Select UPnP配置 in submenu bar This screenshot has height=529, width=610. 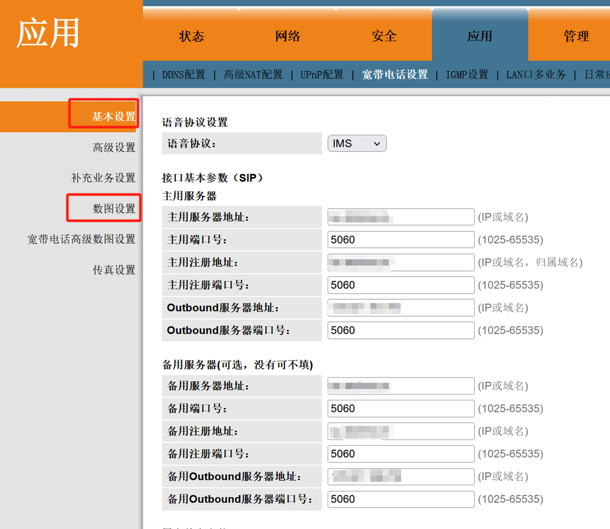pos(322,75)
